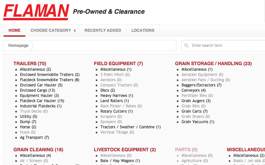Open the Parts (0) heading
265x165 pixels.
tap(186, 150)
